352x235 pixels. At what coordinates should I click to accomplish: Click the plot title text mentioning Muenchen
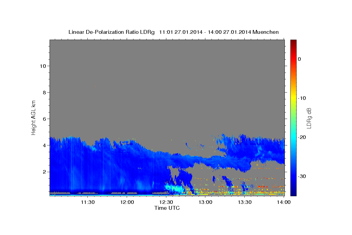coord(173,32)
